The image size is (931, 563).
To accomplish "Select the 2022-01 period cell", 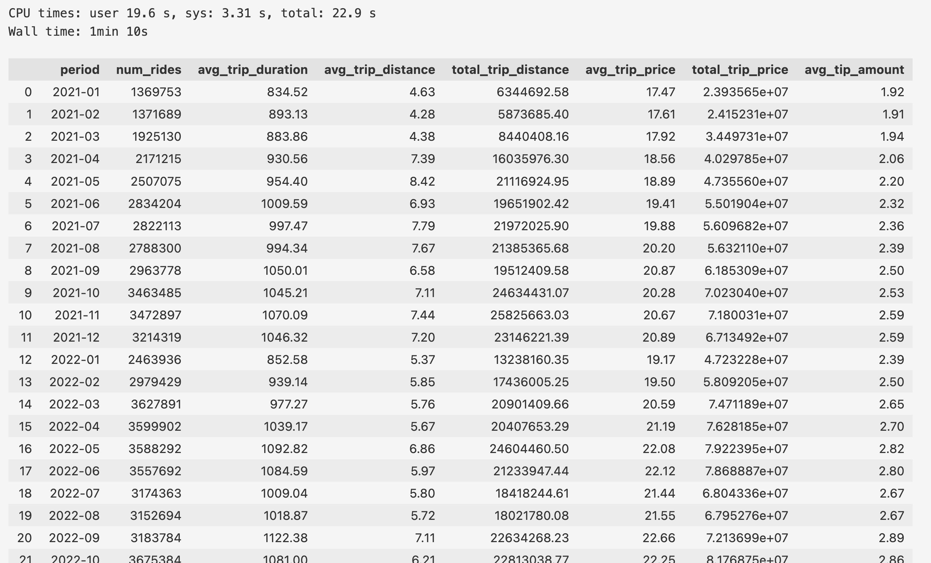I will [75, 360].
